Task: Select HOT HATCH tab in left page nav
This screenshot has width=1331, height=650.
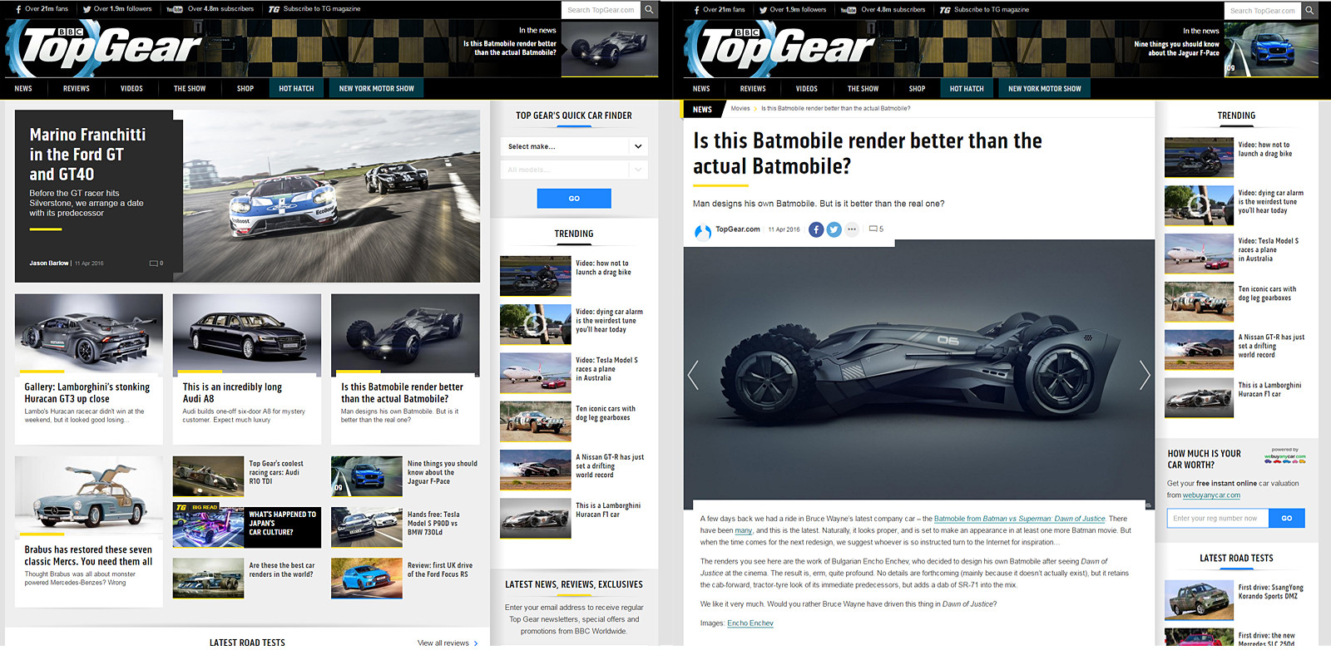Action: coord(296,88)
